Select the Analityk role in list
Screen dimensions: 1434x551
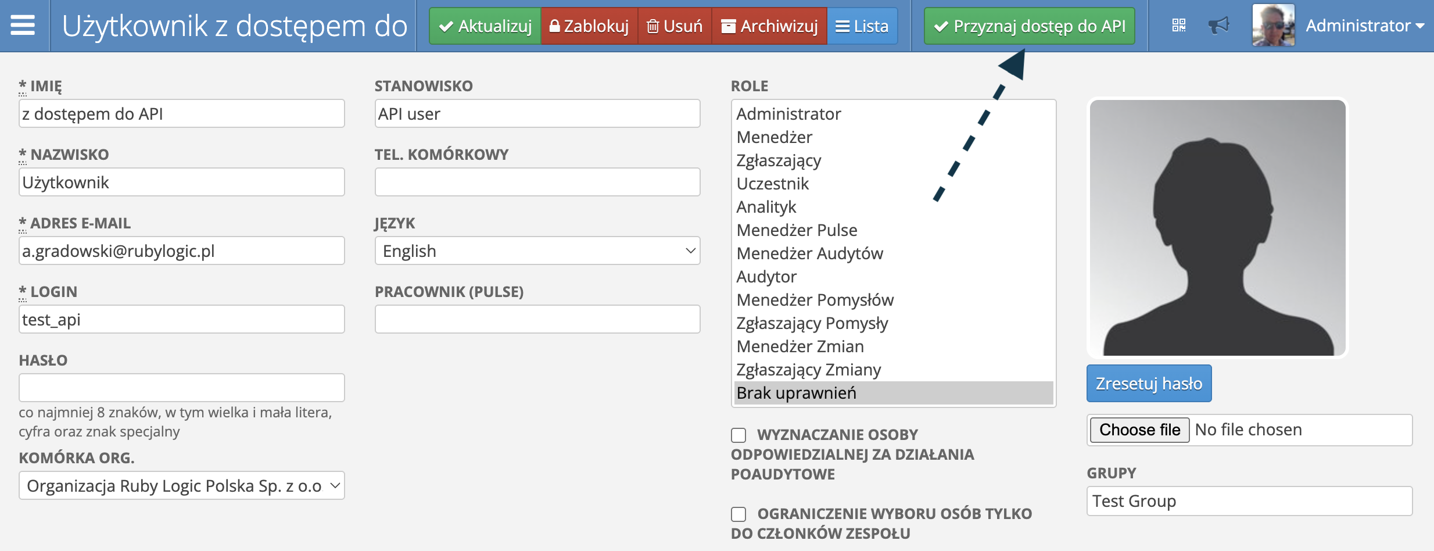pos(766,207)
